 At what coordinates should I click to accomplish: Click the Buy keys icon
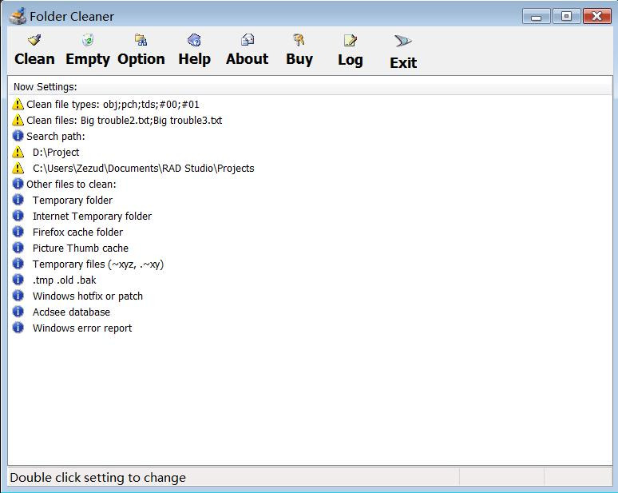pyautogui.click(x=299, y=39)
